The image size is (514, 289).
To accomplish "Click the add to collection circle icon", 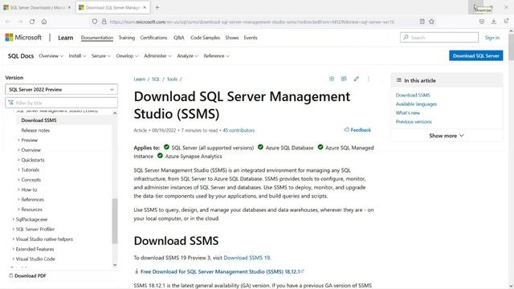I will pyautogui.click(x=332, y=79).
